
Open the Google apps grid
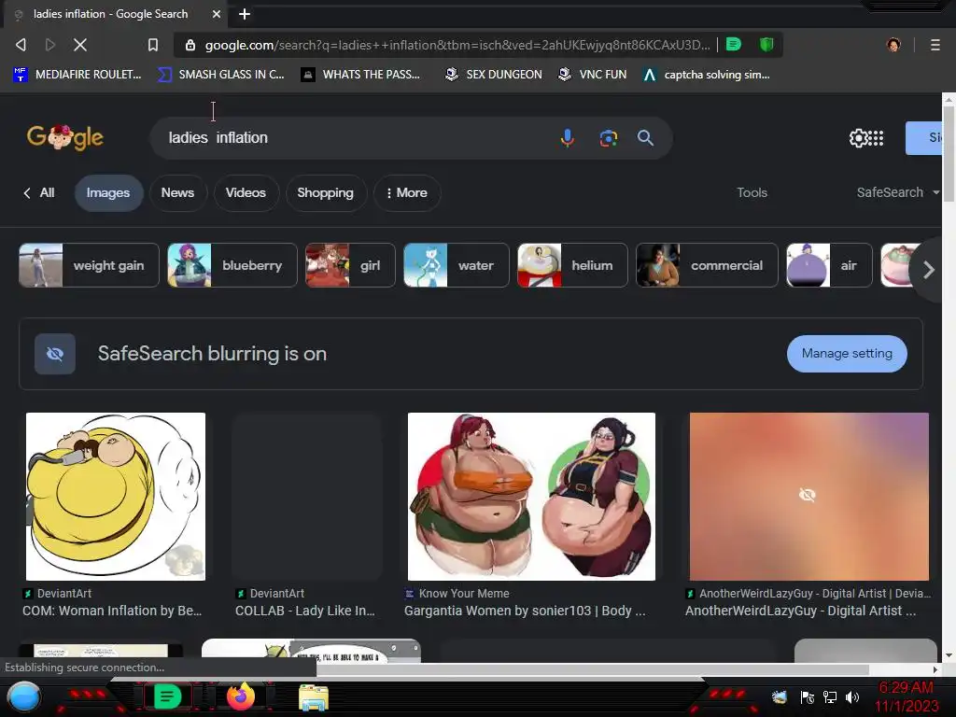tap(876, 138)
